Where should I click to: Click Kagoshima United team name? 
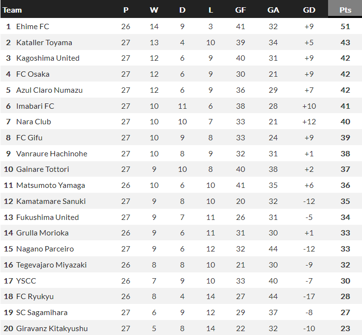coord(47,58)
